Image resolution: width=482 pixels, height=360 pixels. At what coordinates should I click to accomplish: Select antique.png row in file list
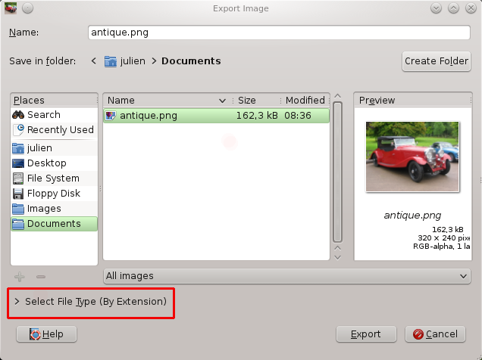pyautogui.click(x=216, y=116)
